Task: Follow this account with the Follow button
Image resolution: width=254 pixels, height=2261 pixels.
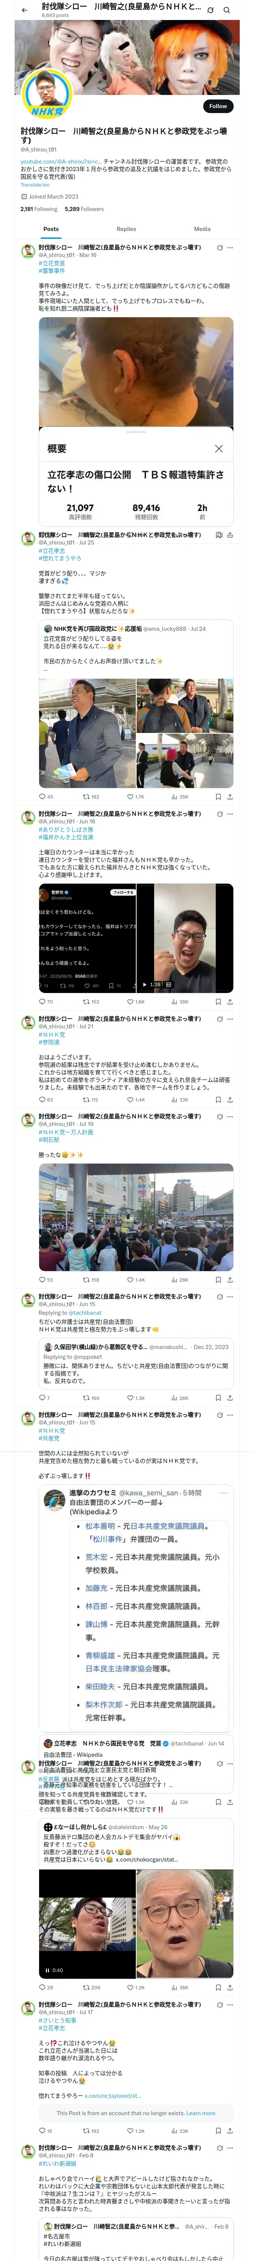Action: point(218,106)
